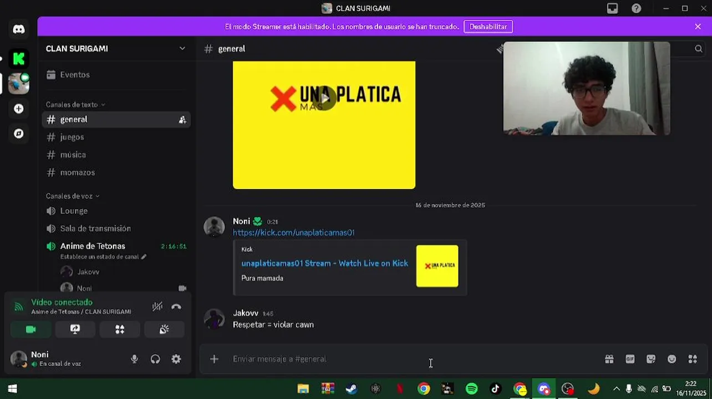Click Jakovv's username in chat

[246, 313]
